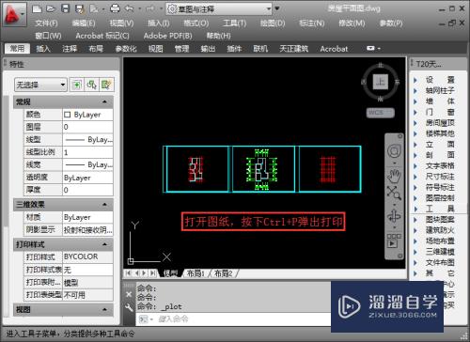Open the 帮助(H) menu
This screenshot has width=470, height=342.
click(219, 36)
